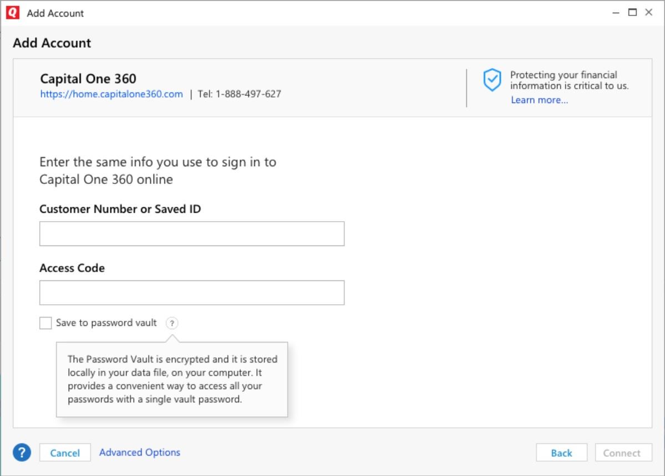Open Advanced Options
This screenshot has width=665, height=476.
click(x=140, y=453)
